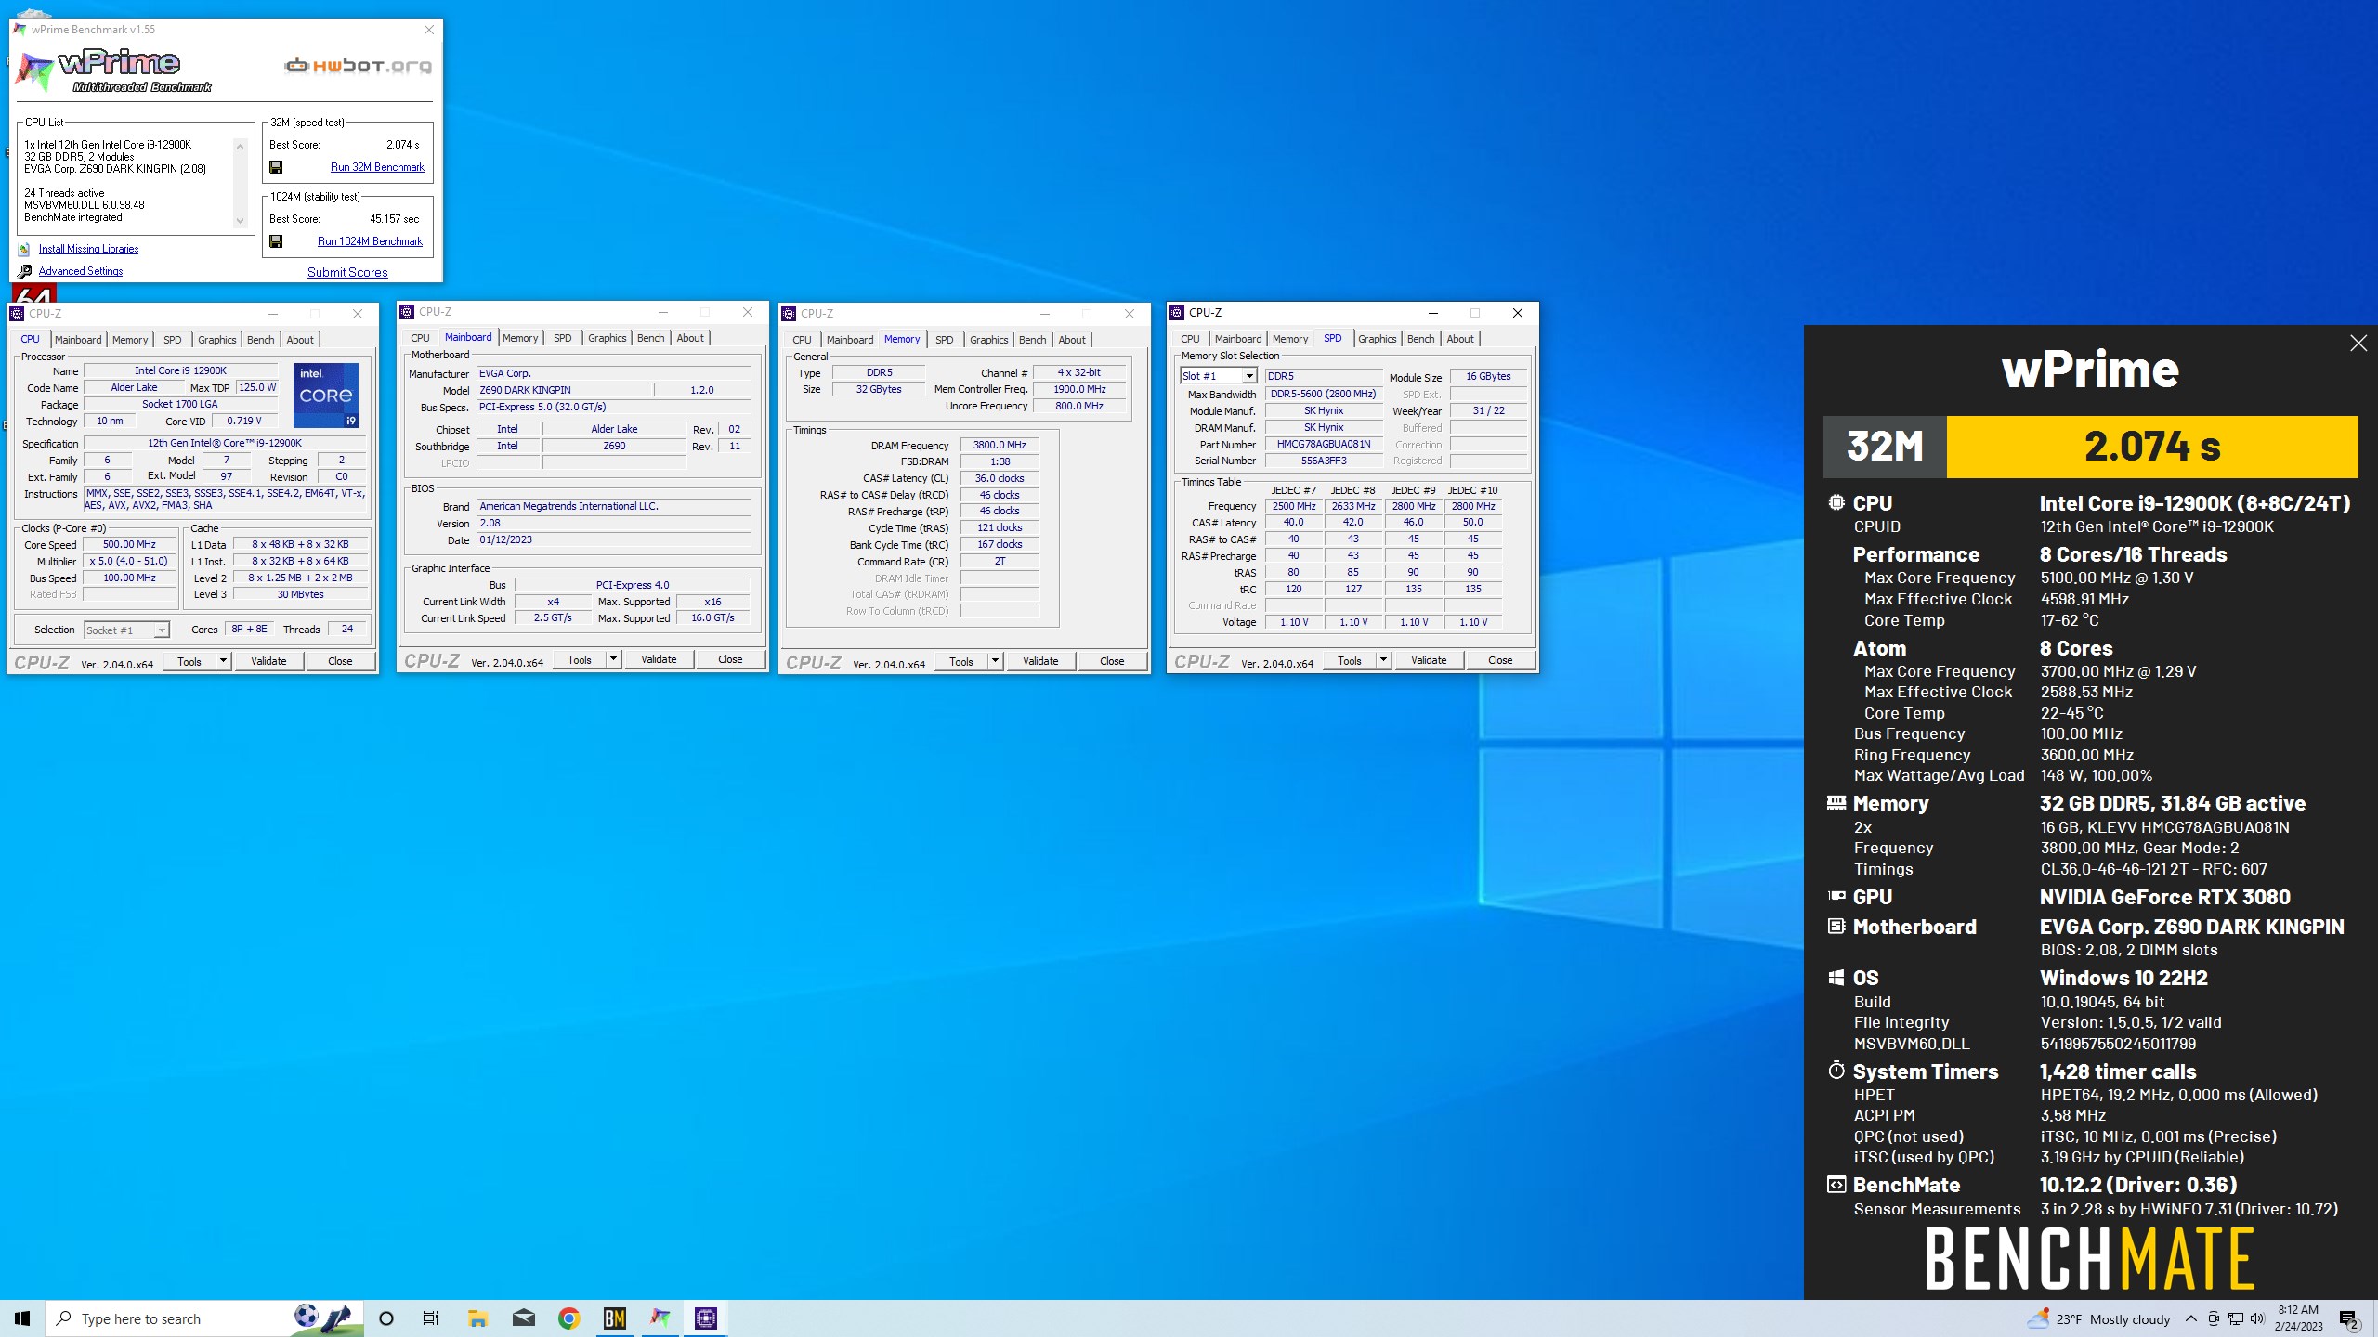Click the Advanced Settings wrench icon
This screenshot has width=2378, height=1337.
[24, 271]
